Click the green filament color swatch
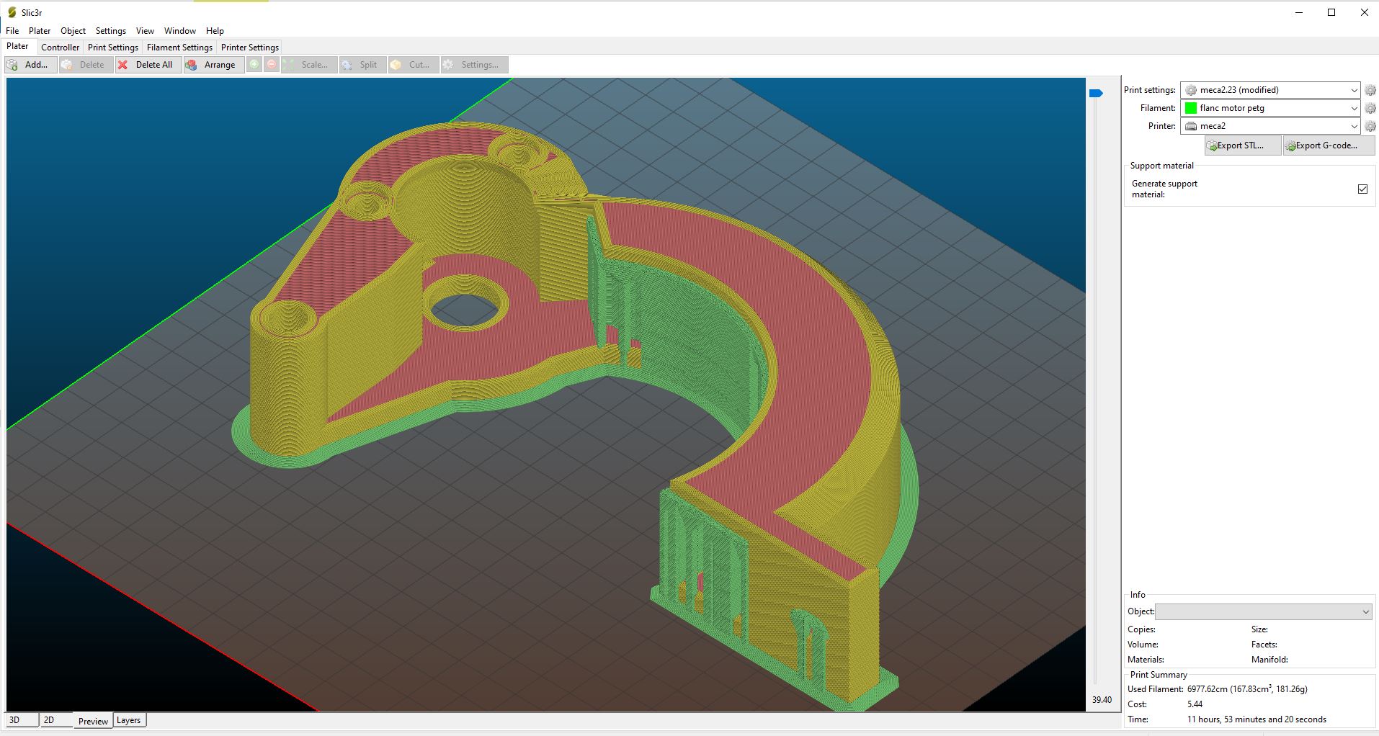Image resolution: width=1379 pixels, height=736 pixels. point(1191,108)
